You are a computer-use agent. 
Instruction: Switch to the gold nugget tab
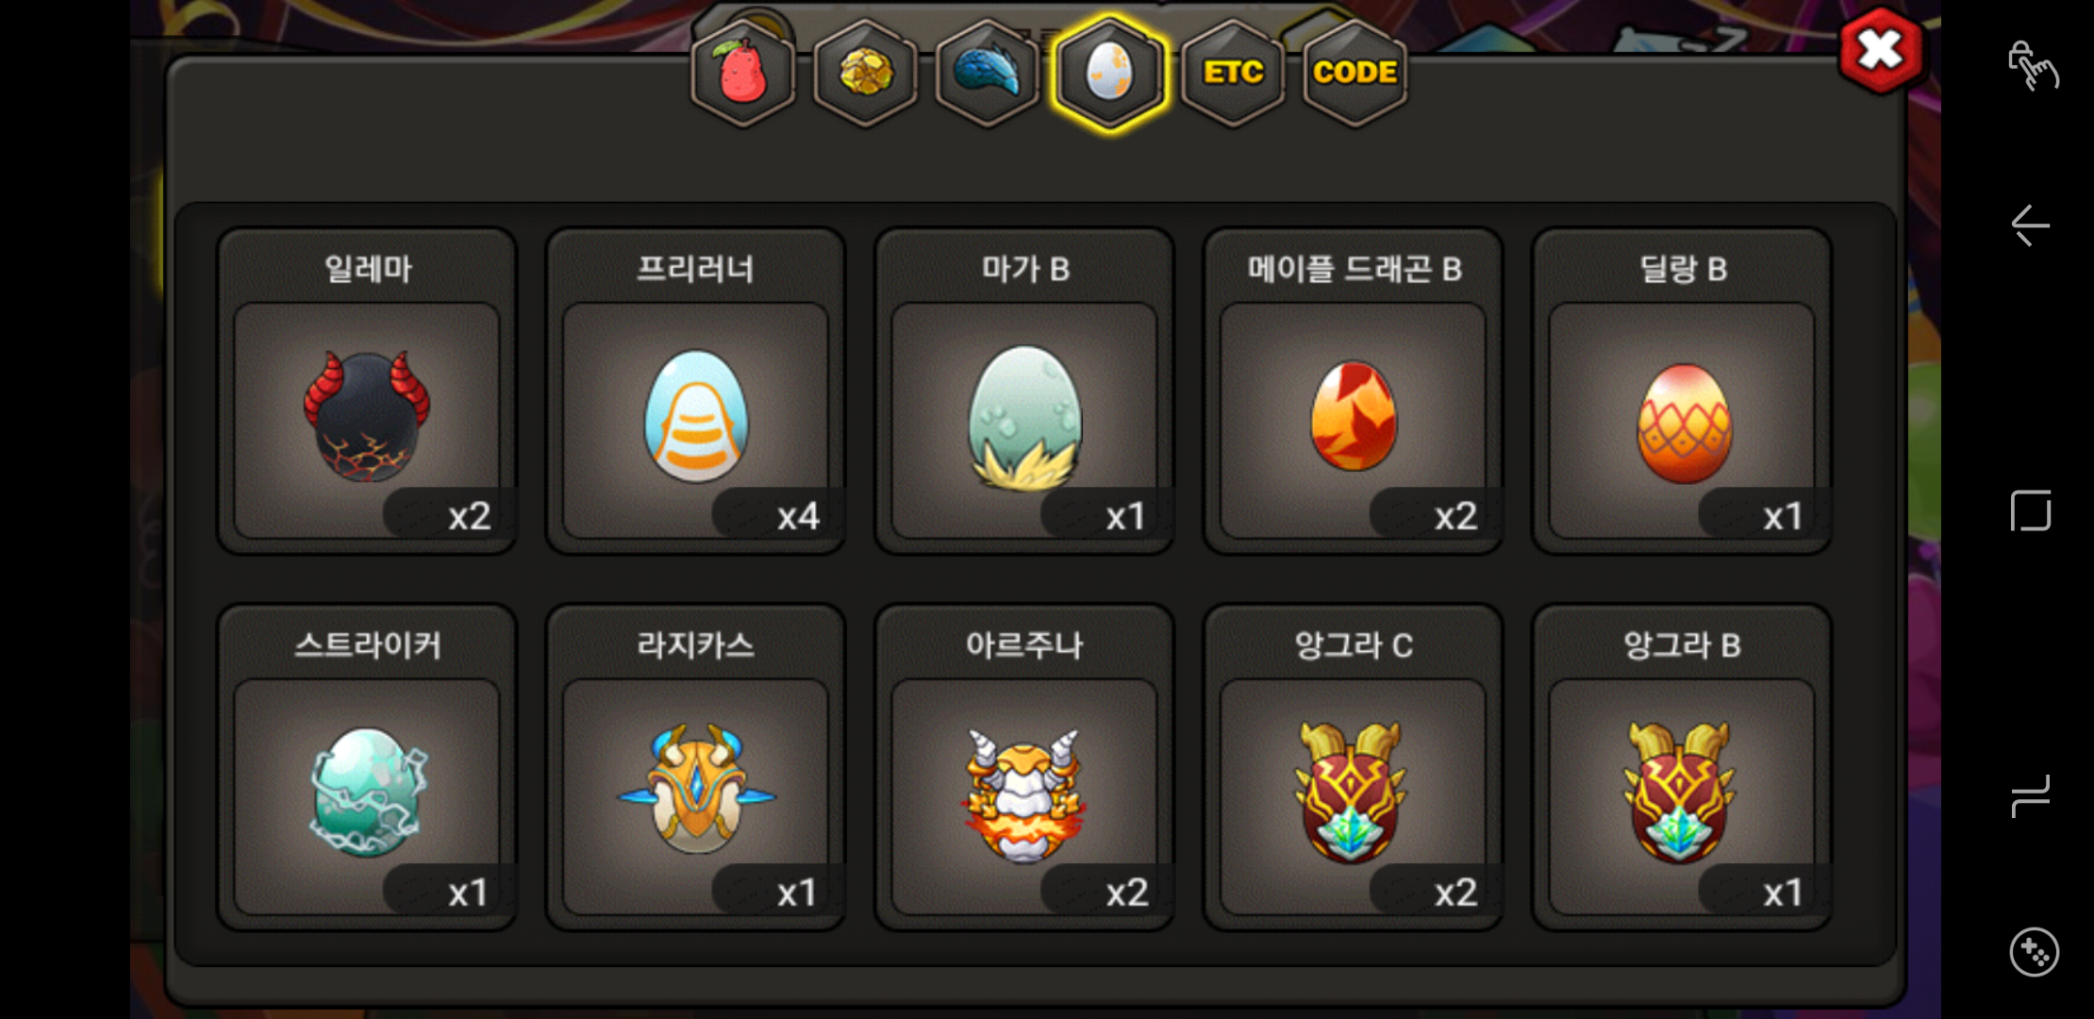[865, 73]
